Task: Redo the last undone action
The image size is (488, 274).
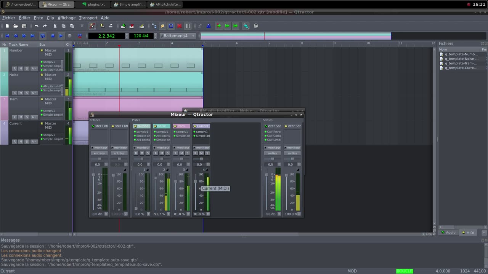Action: click(45, 26)
